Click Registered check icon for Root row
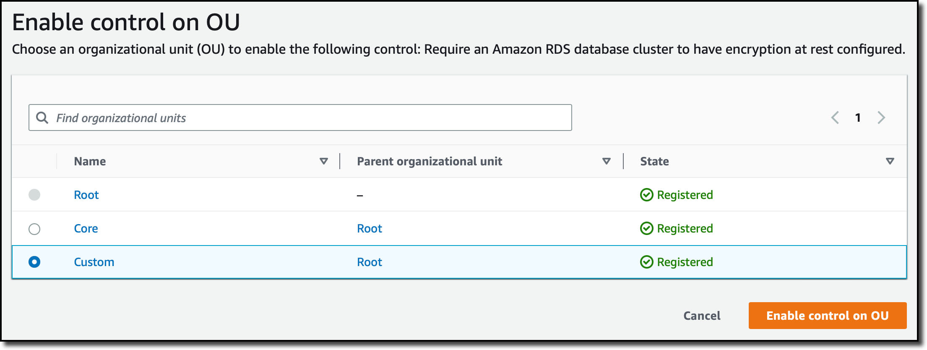The width and height of the screenshot is (927, 350). pos(646,195)
